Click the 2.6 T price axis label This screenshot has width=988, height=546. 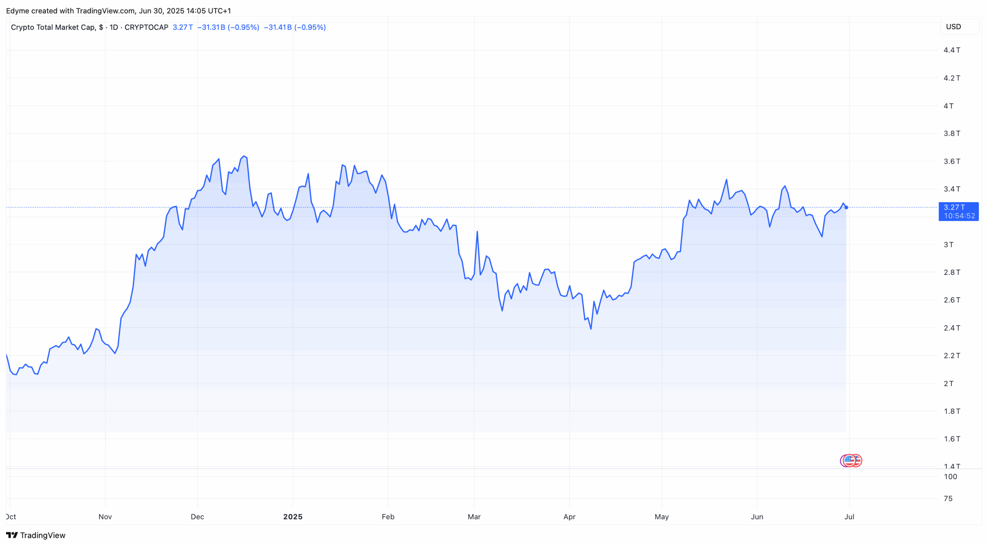point(952,300)
